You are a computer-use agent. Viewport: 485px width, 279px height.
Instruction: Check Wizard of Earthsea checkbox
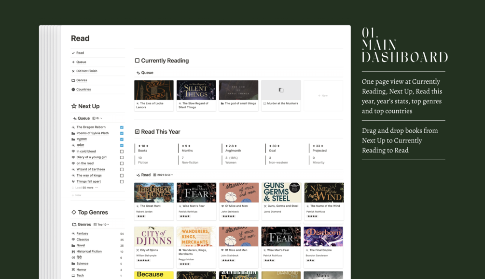pos(122,169)
